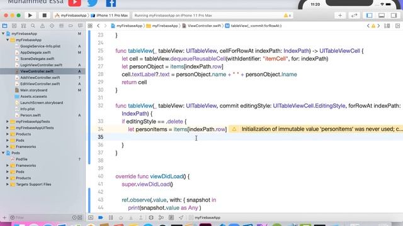Select Podfile in the Pods project

21,159
